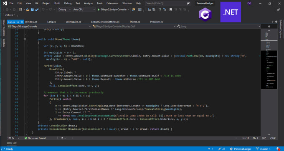Viewport: 284px width, 151px height.
Task: Open the Extensions menu
Action: pos(112,3)
